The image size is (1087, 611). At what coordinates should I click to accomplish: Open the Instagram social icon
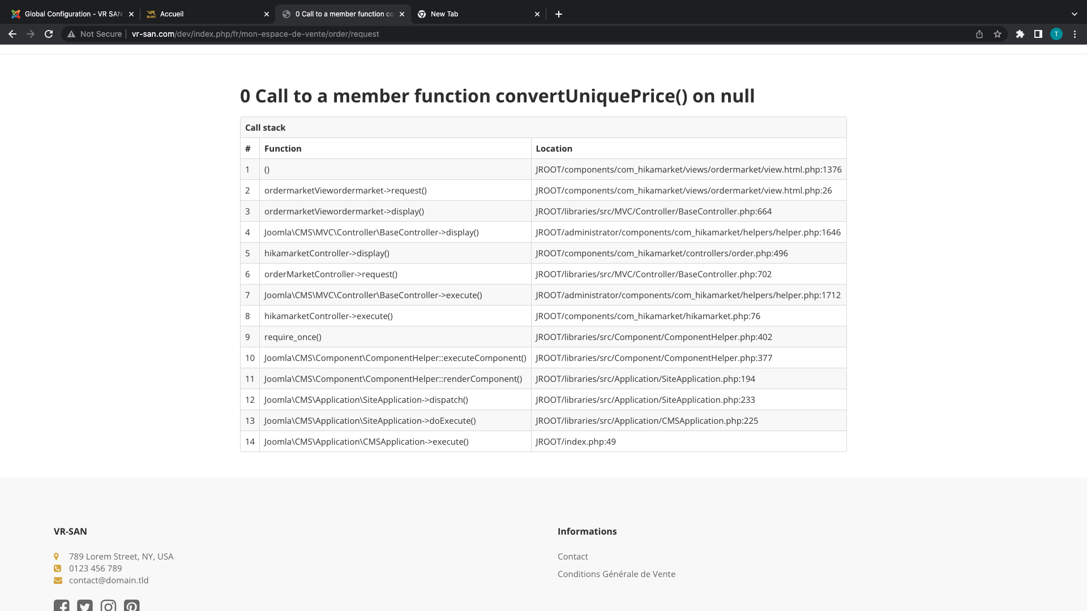108,606
